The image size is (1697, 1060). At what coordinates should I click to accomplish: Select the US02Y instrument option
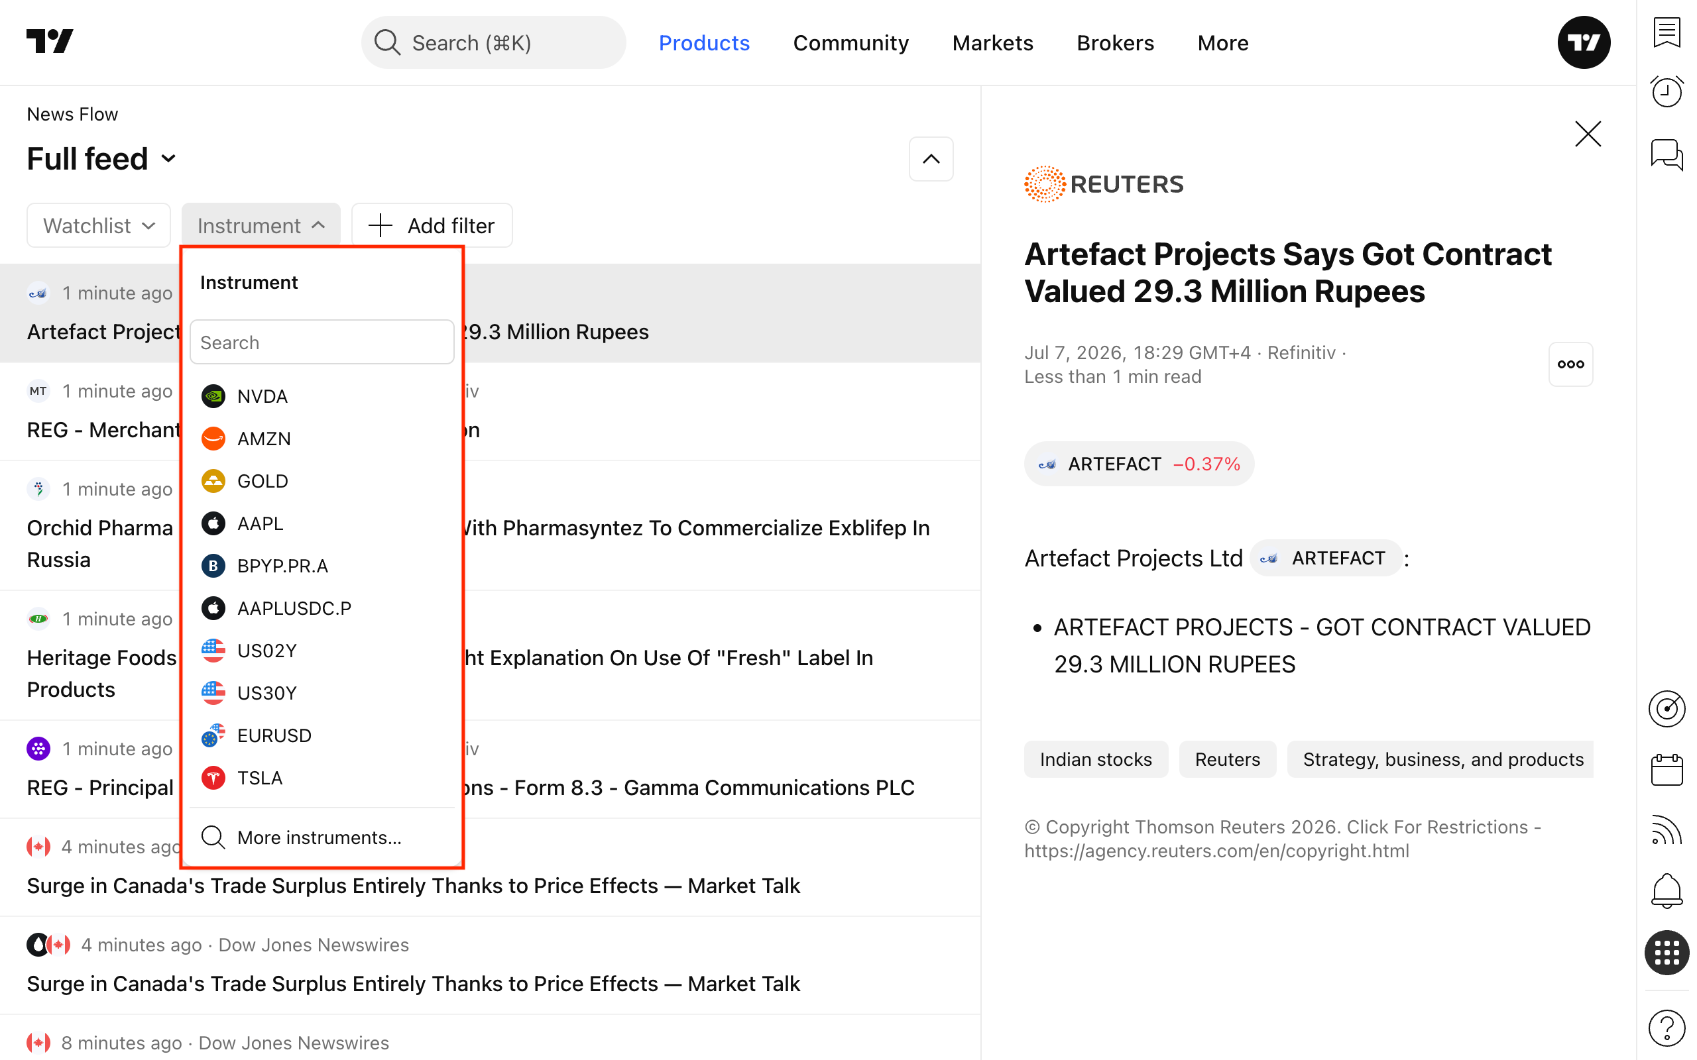[323, 651]
